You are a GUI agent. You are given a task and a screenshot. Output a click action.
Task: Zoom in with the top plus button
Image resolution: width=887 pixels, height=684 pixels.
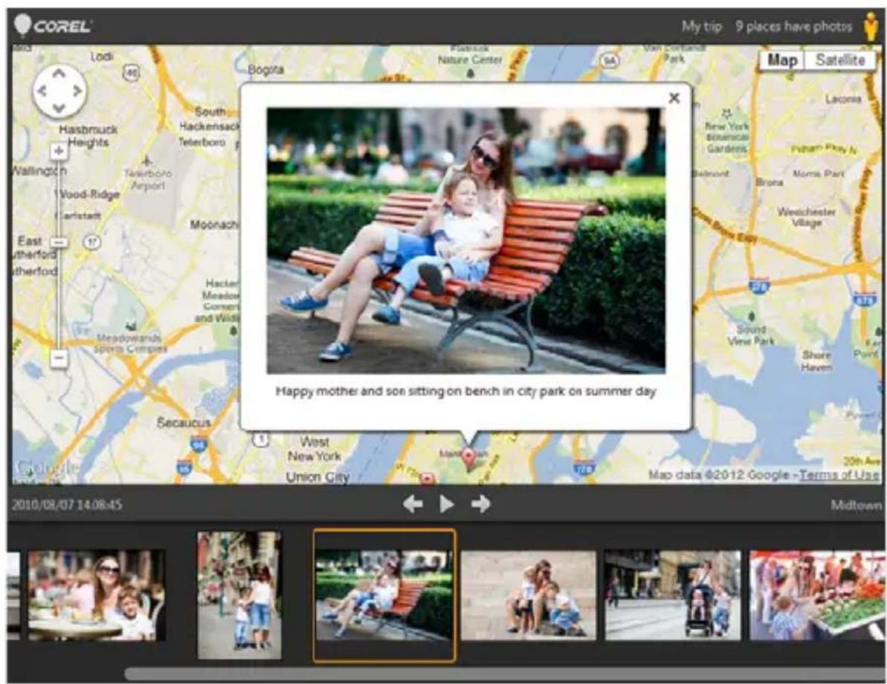pos(59,151)
